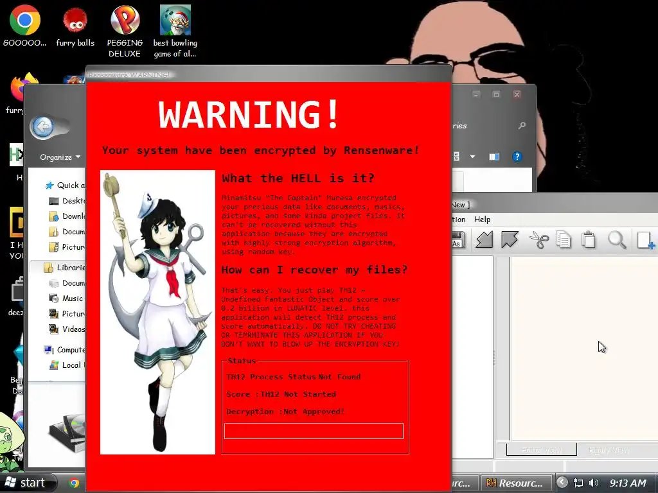Click the Rensenware WARNING title bar
The height and width of the screenshot is (493, 658).
[269, 74]
